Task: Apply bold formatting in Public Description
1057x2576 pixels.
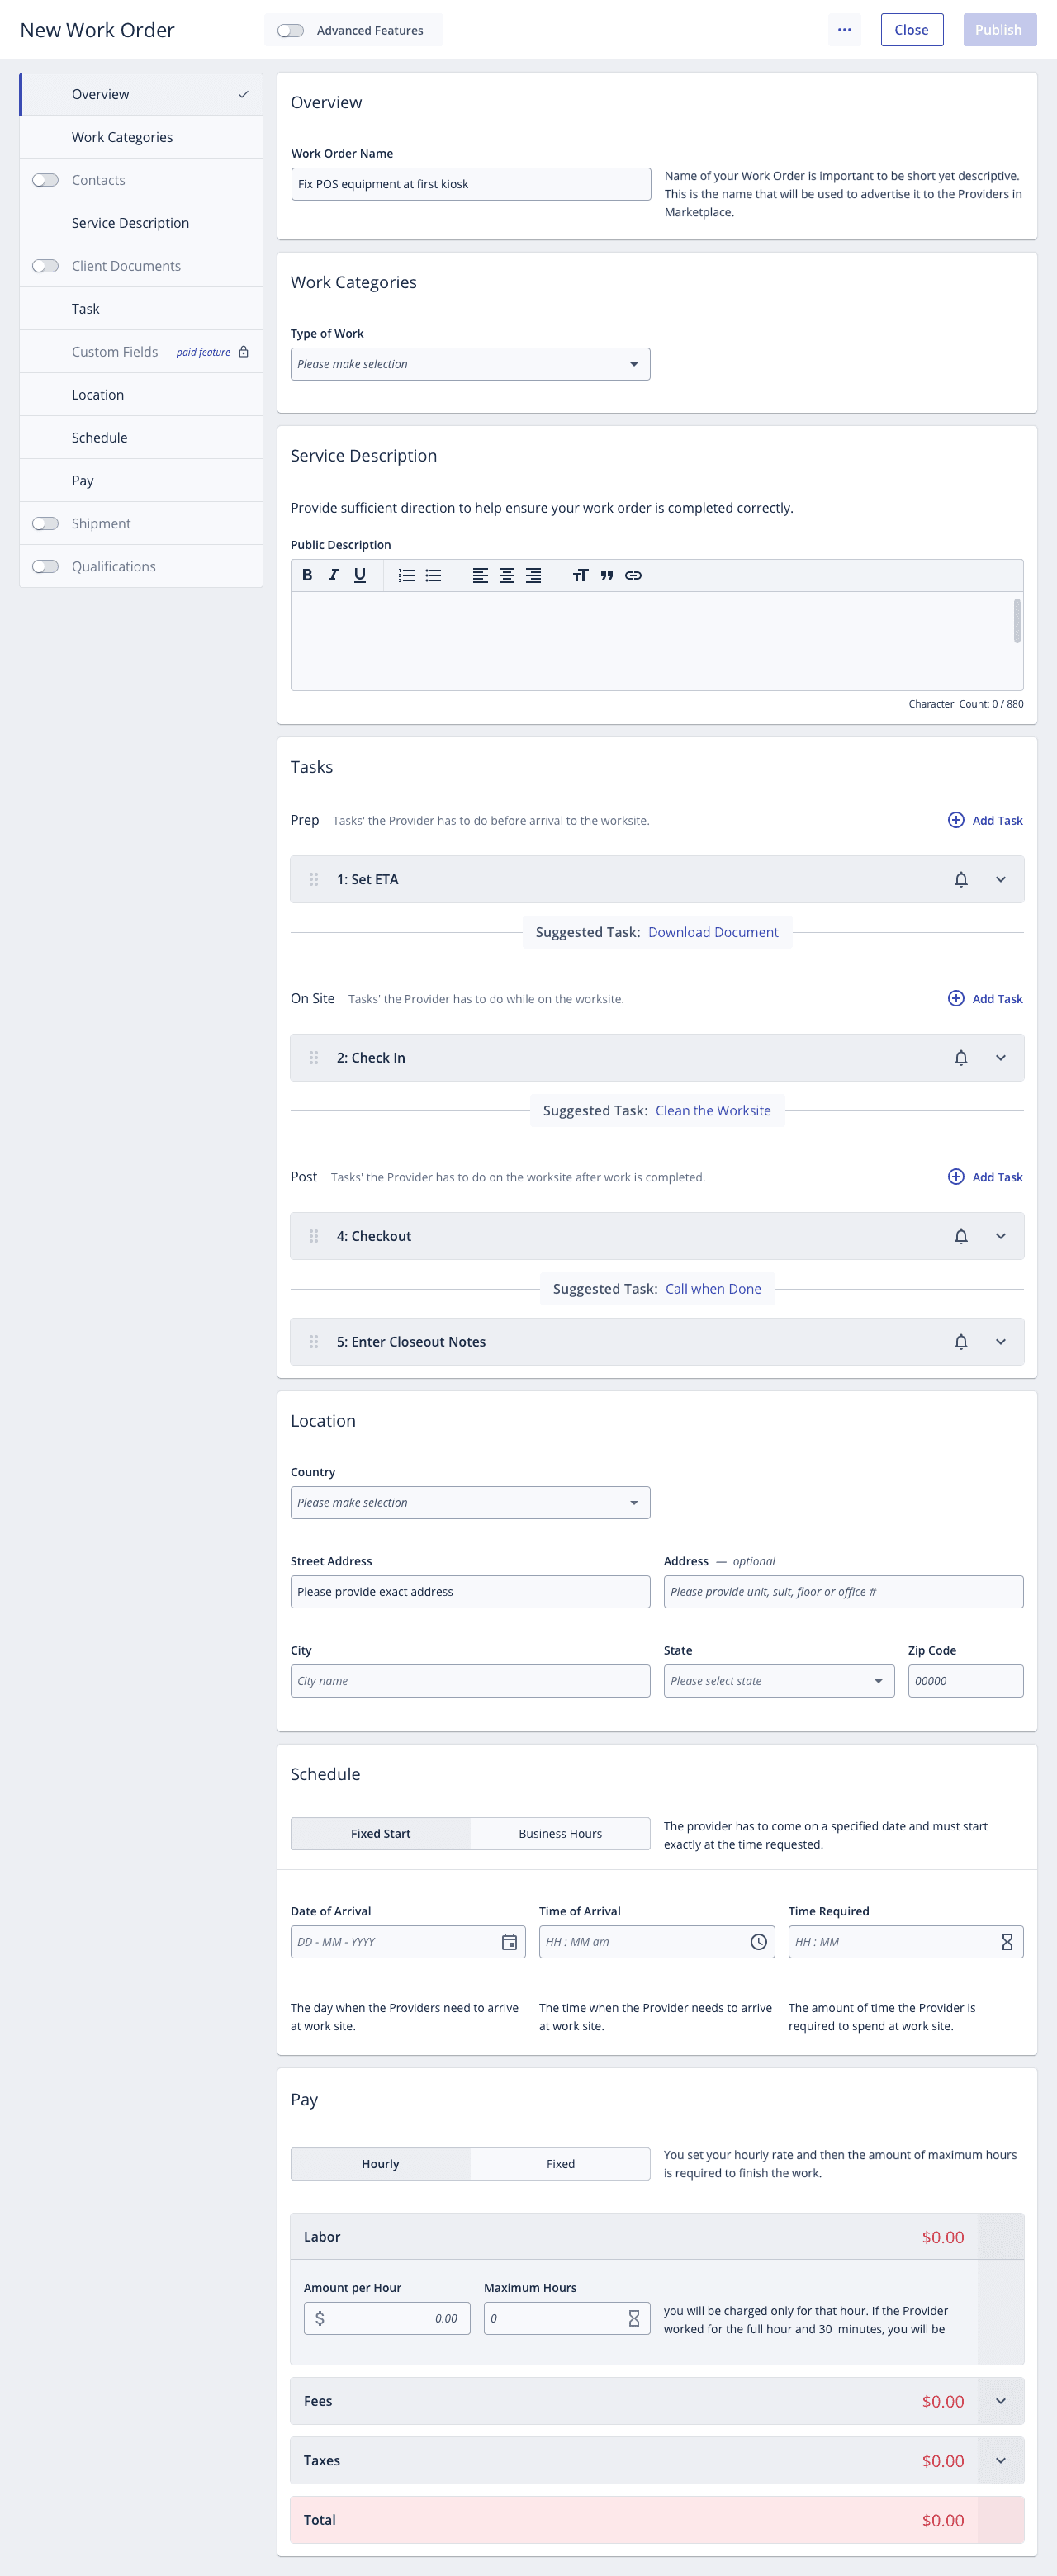Action: 307,575
